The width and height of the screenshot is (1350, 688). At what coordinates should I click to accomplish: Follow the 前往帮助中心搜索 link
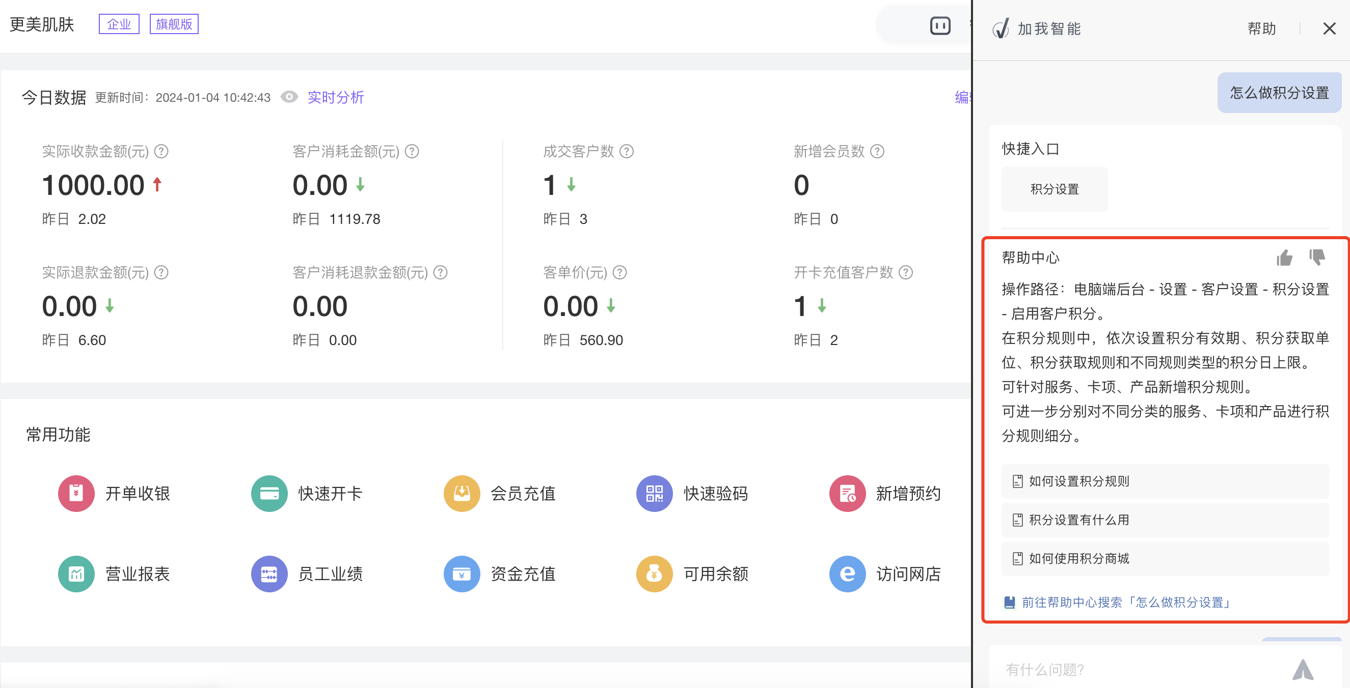pyautogui.click(x=1117, y=603)
